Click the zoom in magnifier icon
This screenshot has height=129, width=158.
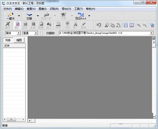click(139, 25)
